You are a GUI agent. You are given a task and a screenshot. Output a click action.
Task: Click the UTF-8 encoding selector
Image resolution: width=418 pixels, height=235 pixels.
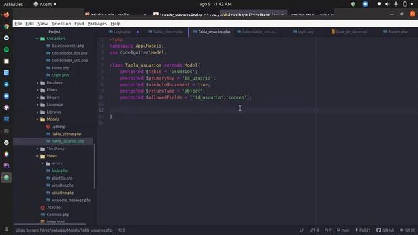tap(314, 230)
